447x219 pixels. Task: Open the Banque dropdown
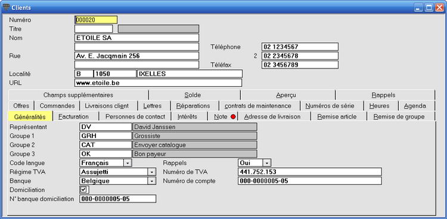click(x=151, y=181)
